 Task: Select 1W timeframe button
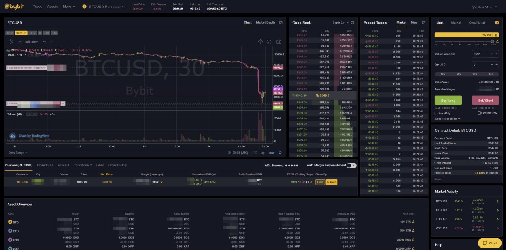pos(46,33)
